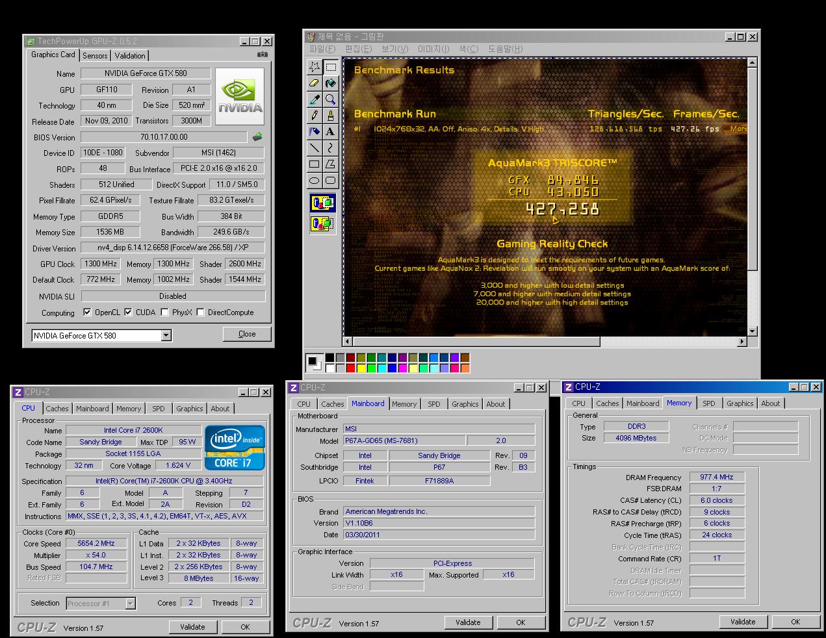Pick the cyan swatch in Paint palette
This screenshot has height=638, width=826.
coord(382,368)
